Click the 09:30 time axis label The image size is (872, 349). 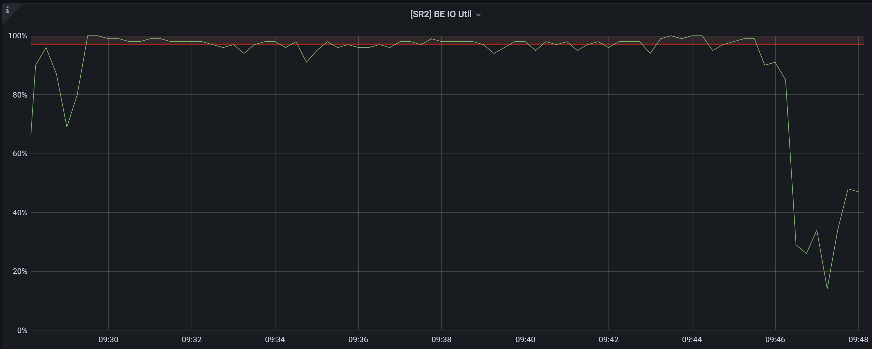[108, 340]
